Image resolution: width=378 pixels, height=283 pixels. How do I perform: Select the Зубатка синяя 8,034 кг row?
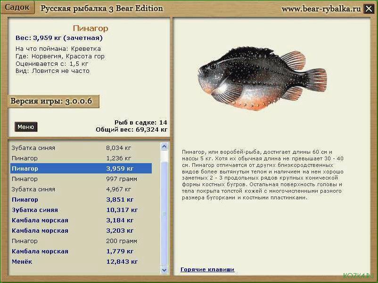[81, 148]
